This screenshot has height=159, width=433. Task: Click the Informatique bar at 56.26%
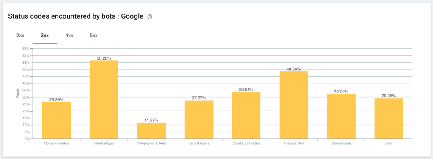point(104,100)
